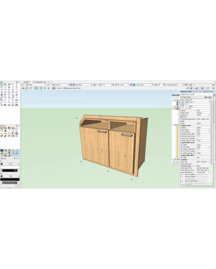Select the arrow Selection tool in Basic palette

point(2,84)
